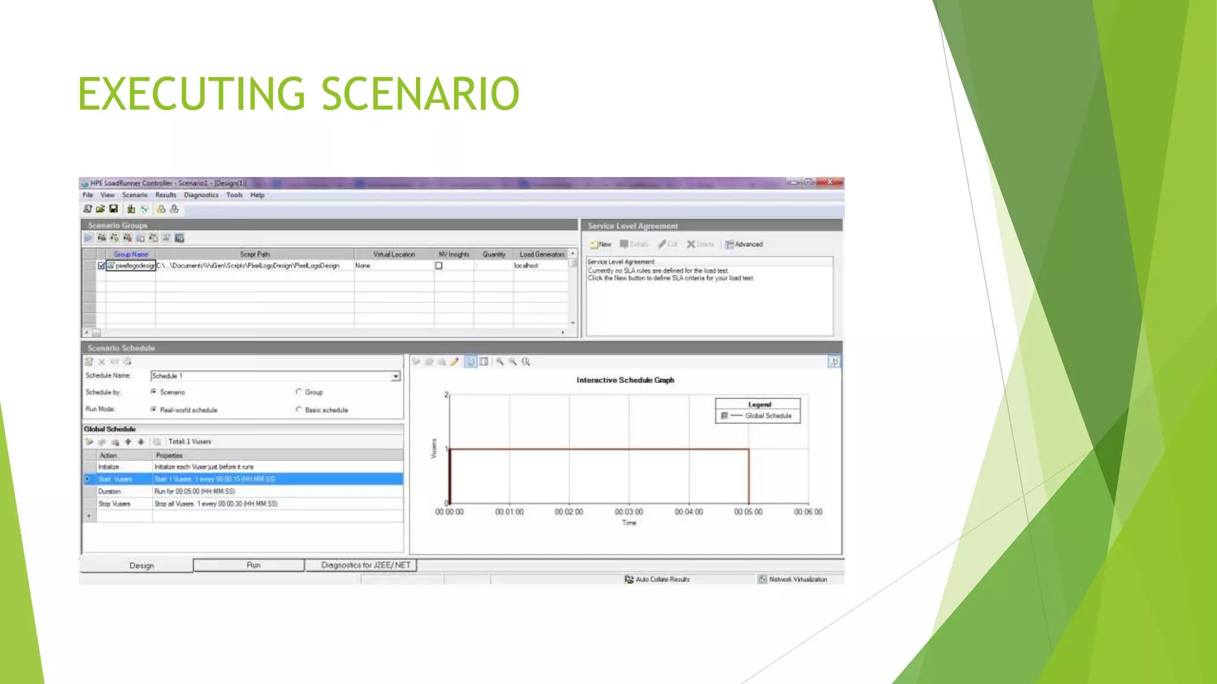Click New in Service Level Agreement pane
Image resolution: width=1217 pixels, height=684 pixels.
click(600, 244)
